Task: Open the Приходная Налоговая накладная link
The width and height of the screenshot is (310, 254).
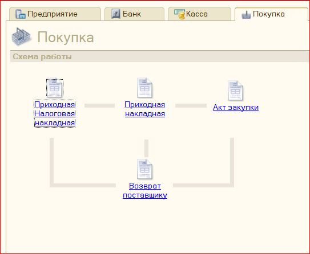Action: 55,113
